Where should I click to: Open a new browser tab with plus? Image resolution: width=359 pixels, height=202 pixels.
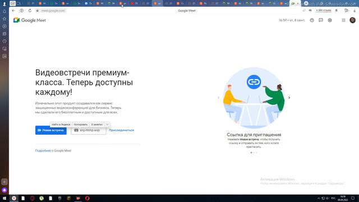pyautogui.click(x=306, y=3)
